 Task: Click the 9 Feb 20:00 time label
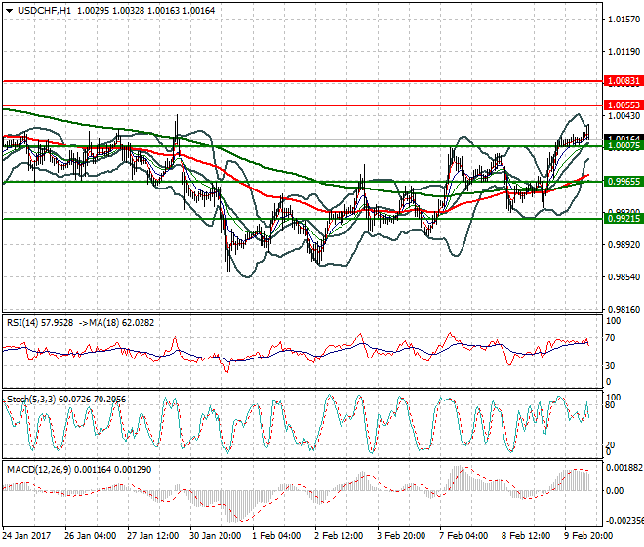tap(588, 536)
